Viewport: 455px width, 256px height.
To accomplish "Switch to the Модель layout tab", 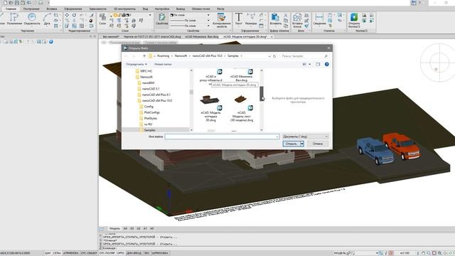I will pyautogui.click(x=114, y=229).
